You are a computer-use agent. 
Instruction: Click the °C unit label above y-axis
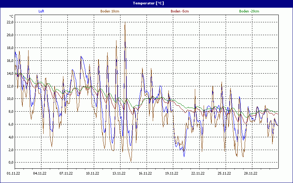11,16
